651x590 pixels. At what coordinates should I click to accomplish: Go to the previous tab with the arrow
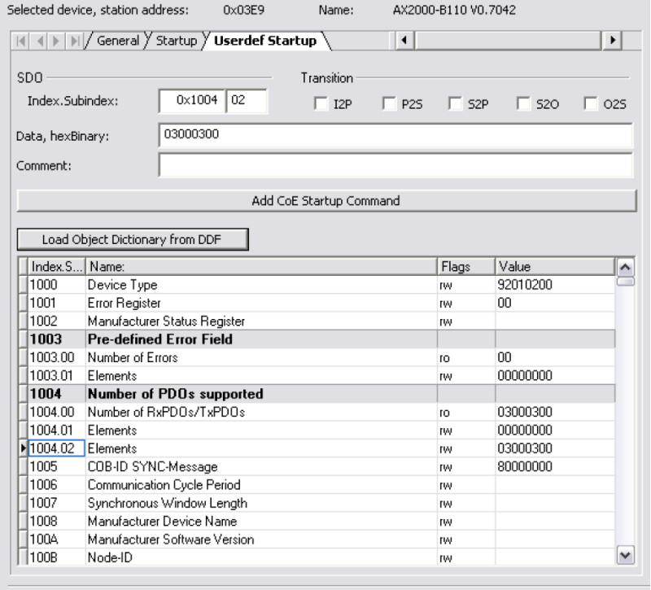(40, 42)
